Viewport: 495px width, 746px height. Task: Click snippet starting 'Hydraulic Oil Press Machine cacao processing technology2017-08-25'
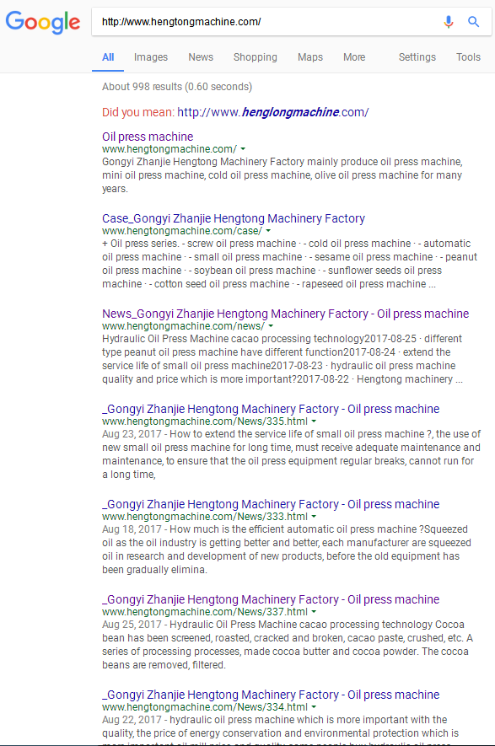pyautogui.click(x=282, y=359)
